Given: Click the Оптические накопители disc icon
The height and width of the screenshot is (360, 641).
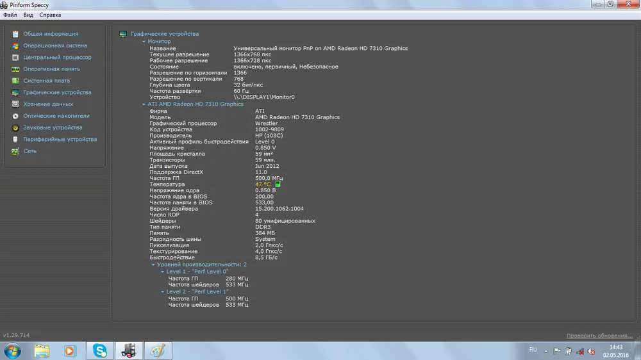Looking at the screenshot, I should pyautogui.click(x=15, y=116).
